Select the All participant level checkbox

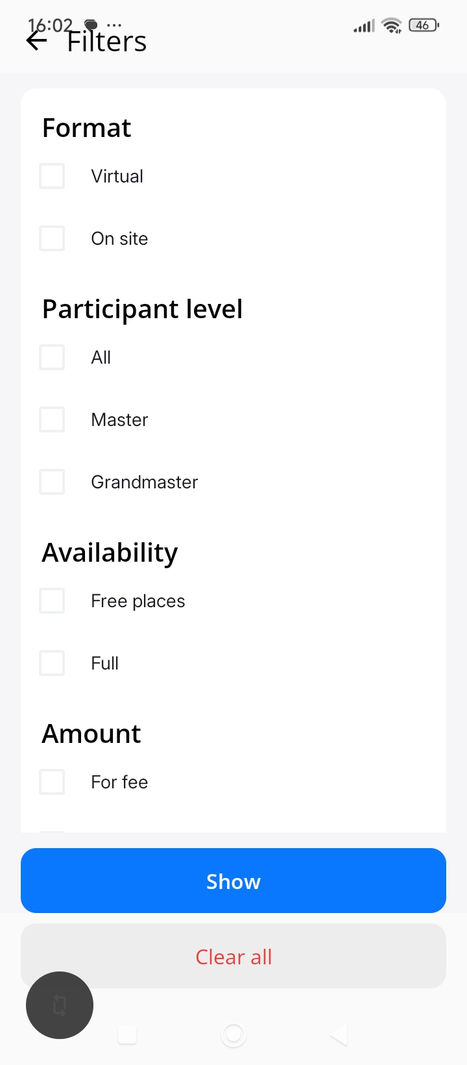[52, 357]
